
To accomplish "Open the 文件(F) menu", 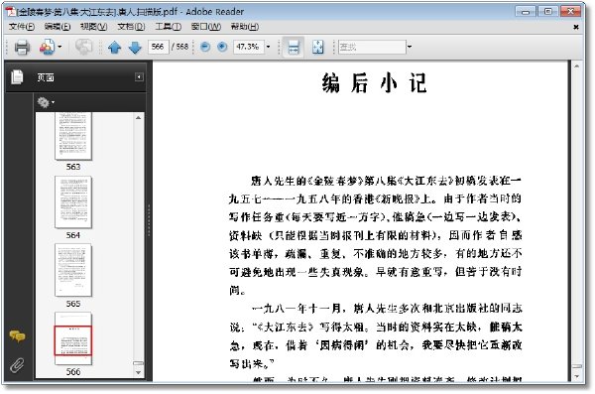I will coord(22,27).
